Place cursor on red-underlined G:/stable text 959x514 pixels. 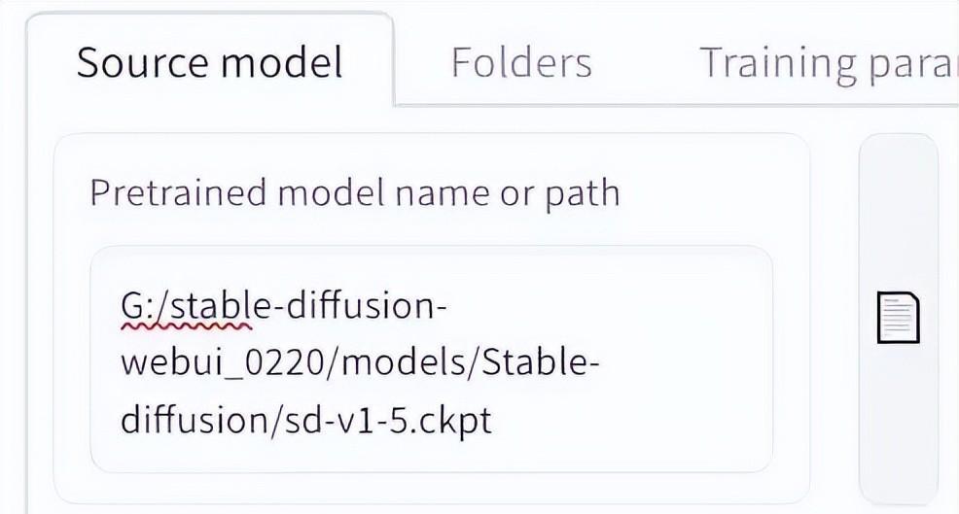click(x=187, y=306)
